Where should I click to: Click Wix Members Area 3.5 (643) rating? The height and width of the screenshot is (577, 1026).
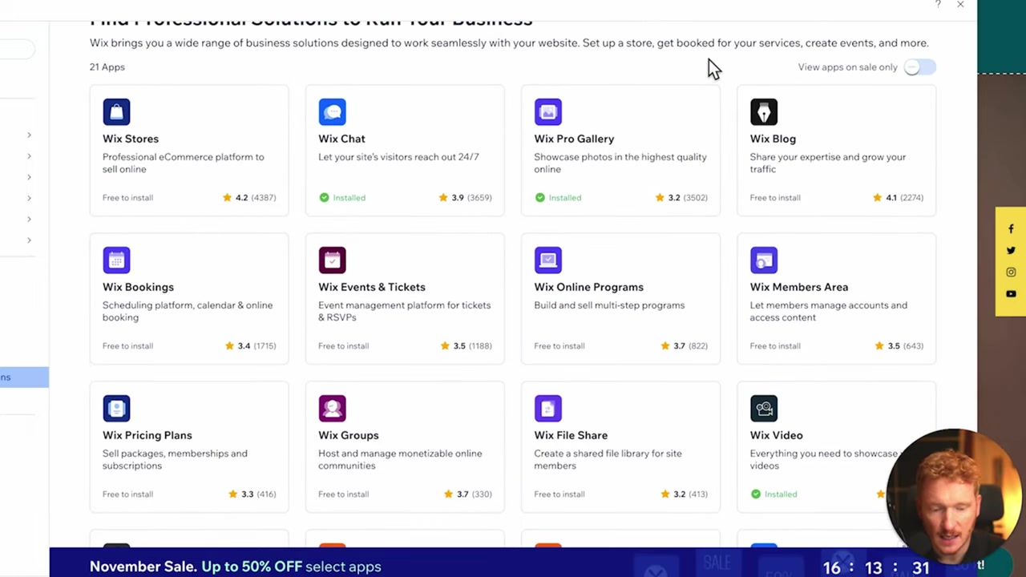899,345
